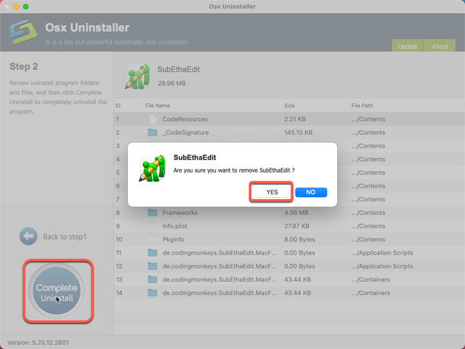
Task: Select folder icon in row 13
Action: click(x=152, y=279)
